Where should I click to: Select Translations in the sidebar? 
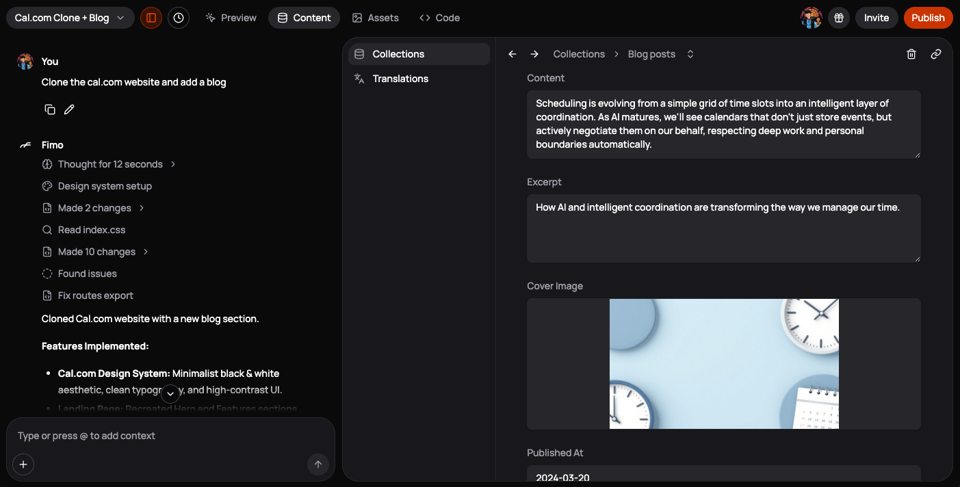400,79
